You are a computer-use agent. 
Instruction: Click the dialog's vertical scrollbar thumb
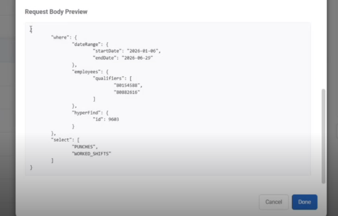tap(323, 136)
